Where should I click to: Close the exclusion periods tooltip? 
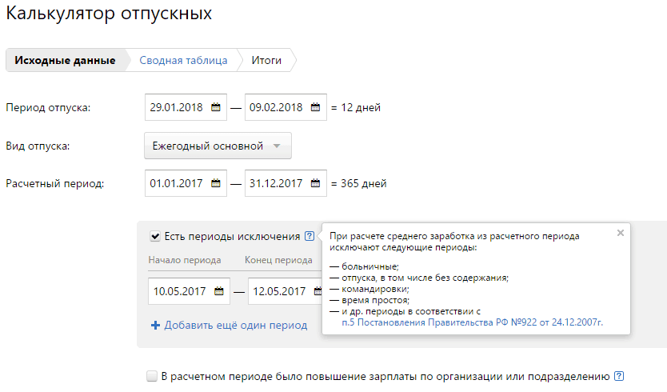click(620, 234)
